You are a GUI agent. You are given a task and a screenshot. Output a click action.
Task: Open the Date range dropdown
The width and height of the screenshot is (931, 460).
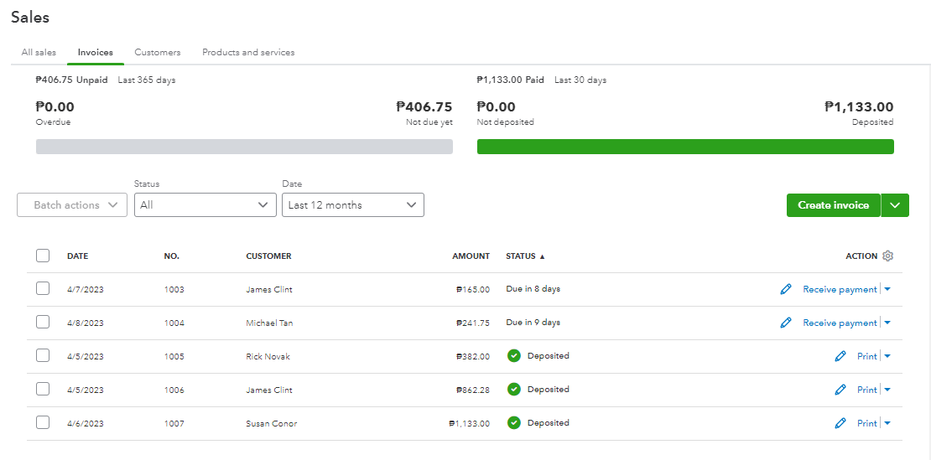coord(352,205)
